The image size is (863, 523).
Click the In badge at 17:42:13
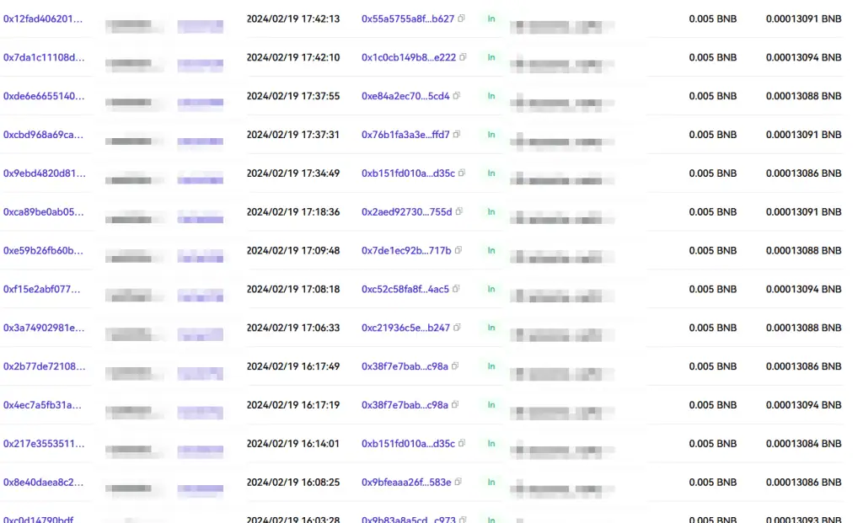point(491,19)
